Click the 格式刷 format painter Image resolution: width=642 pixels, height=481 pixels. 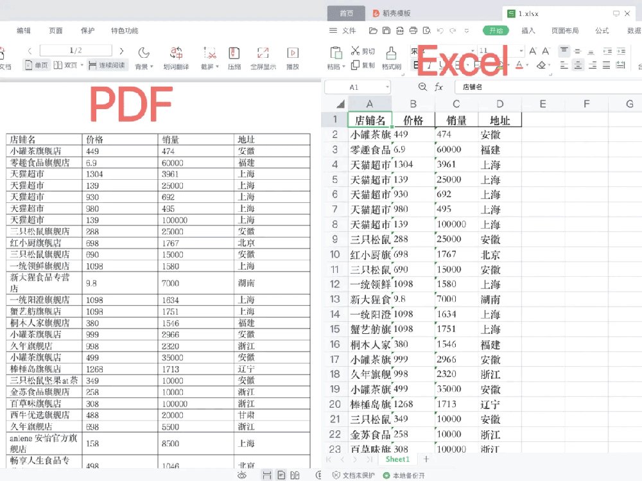391,58
